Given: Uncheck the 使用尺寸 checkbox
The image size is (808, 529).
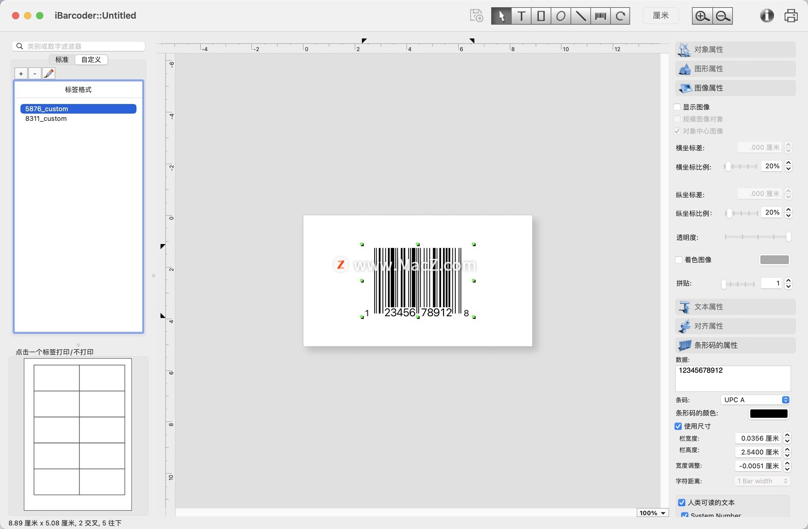Looking at the screenshot, I should 678,426.
